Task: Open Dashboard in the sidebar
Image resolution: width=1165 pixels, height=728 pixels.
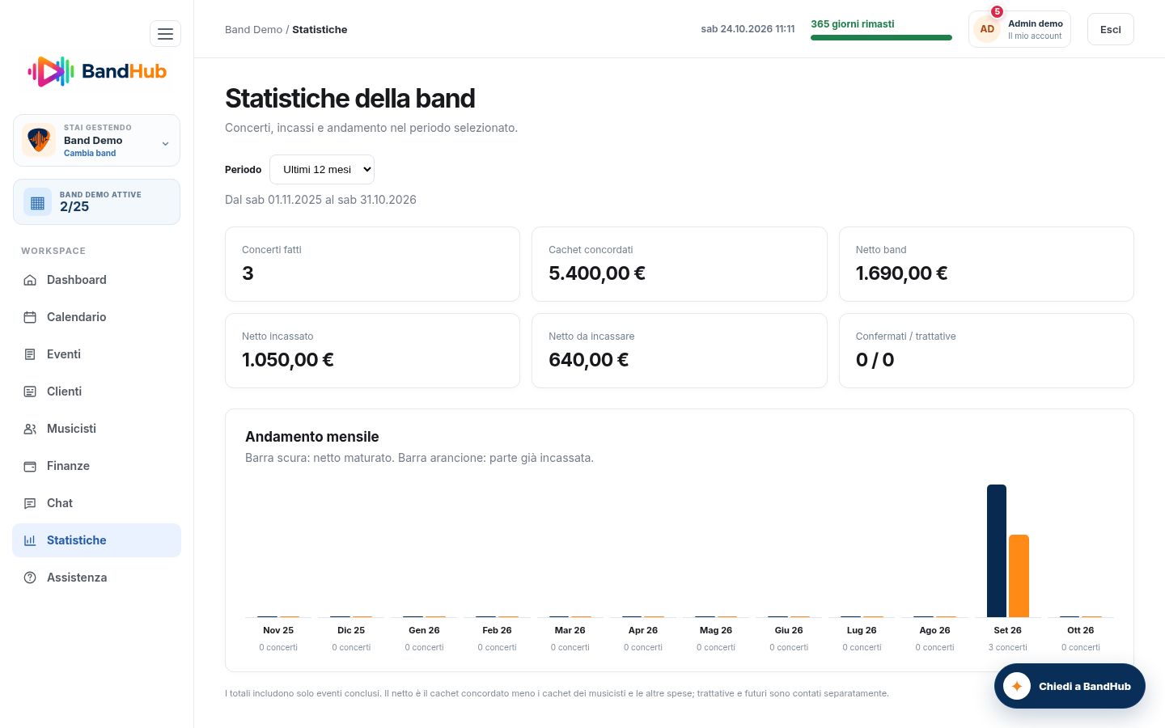Action: pyautogui.click(x=96, y=280)
